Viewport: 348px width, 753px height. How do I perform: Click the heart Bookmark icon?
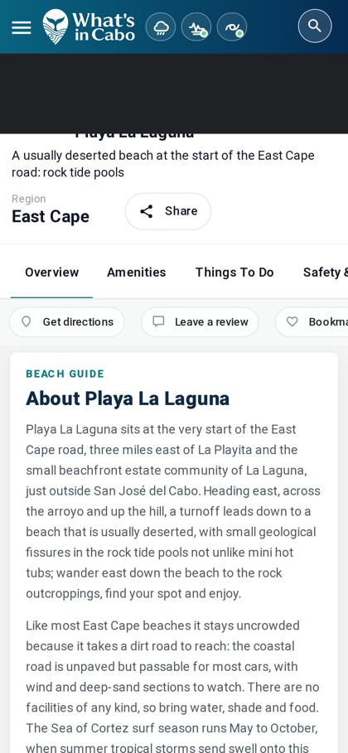coord(292,321)
